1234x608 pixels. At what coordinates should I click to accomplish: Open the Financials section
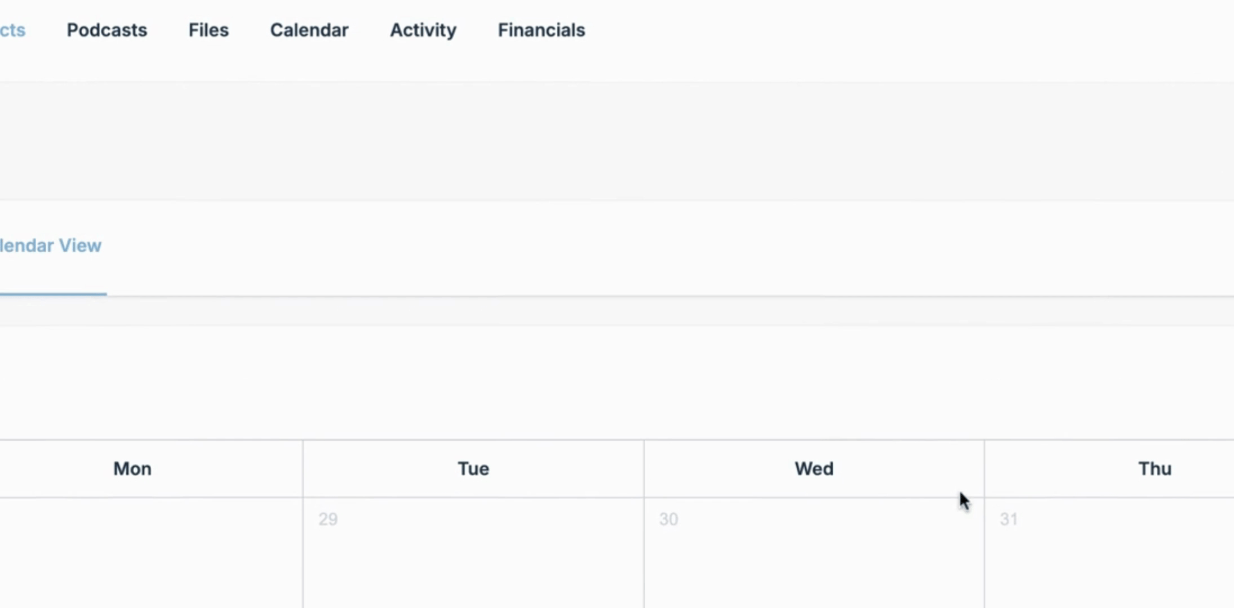541,30
